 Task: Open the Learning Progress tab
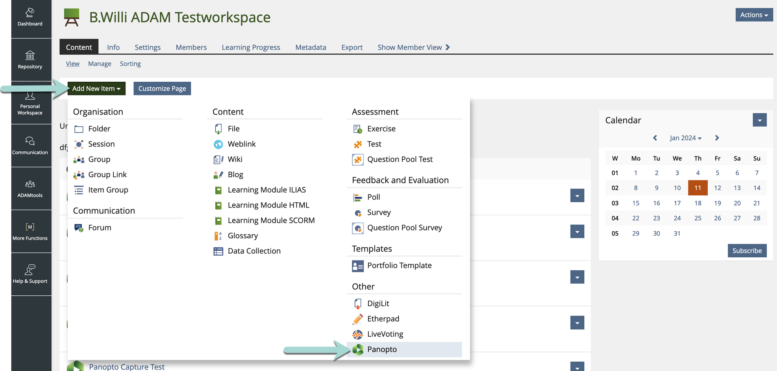251,47
